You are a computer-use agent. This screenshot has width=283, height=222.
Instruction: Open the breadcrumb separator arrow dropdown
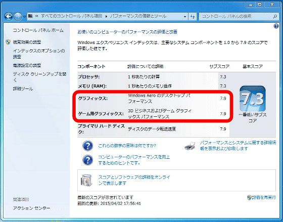(x=106, y=17)
